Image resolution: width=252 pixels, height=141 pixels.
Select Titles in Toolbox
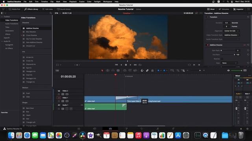[7, 27]
